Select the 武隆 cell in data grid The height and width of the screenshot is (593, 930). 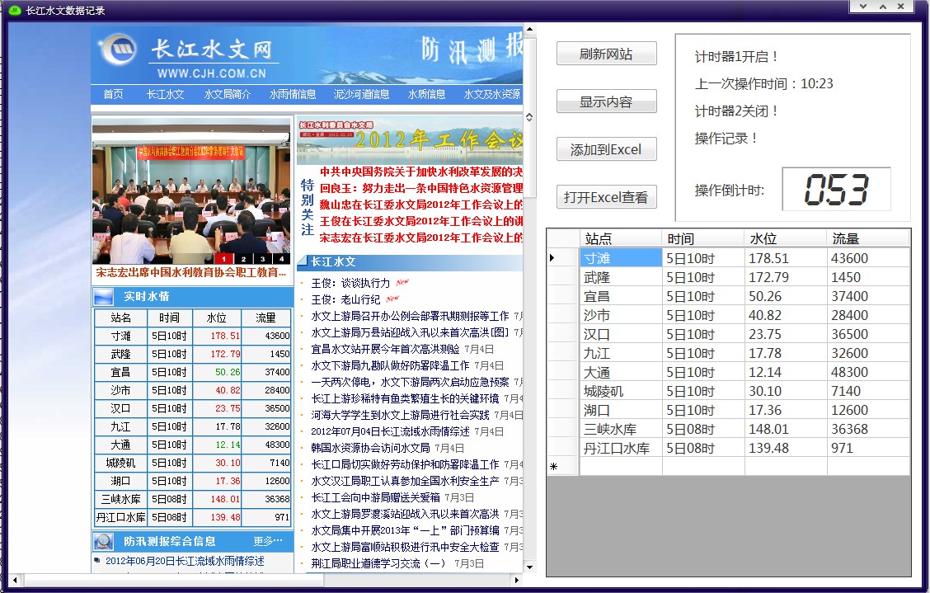(620, 277)
